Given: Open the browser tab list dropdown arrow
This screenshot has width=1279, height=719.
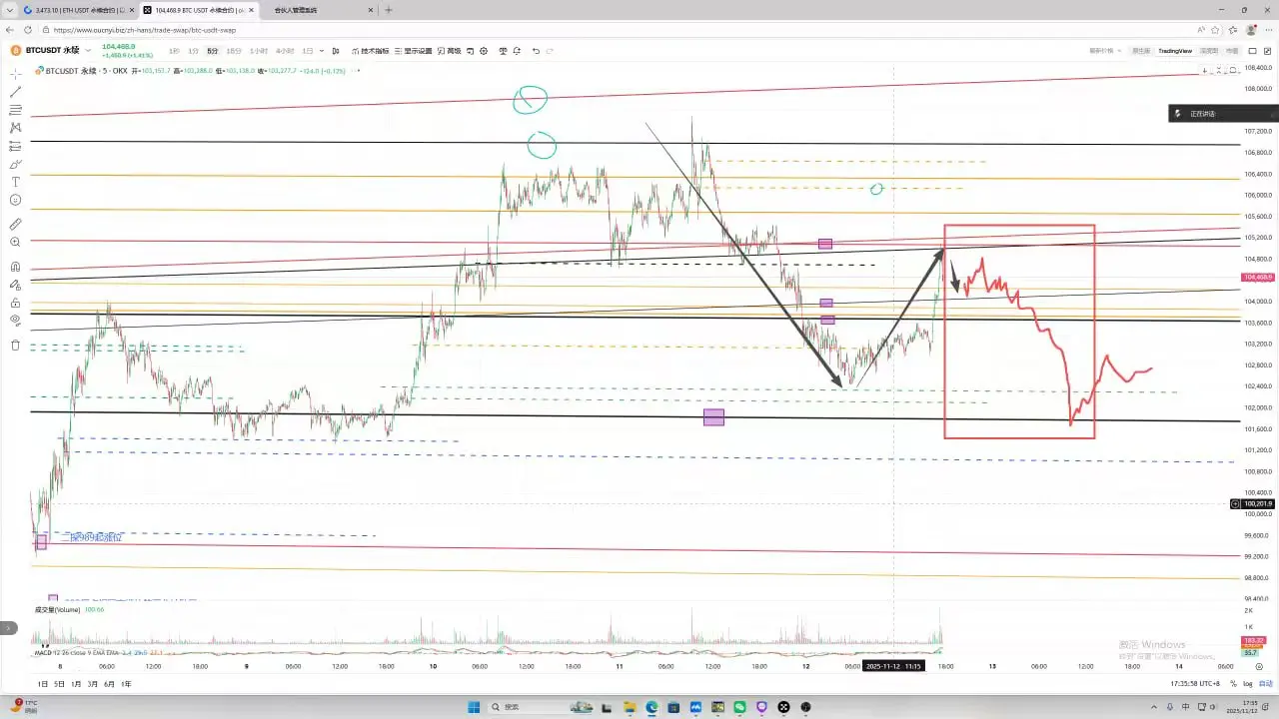Looking at the screenshot, I should 9,10.
